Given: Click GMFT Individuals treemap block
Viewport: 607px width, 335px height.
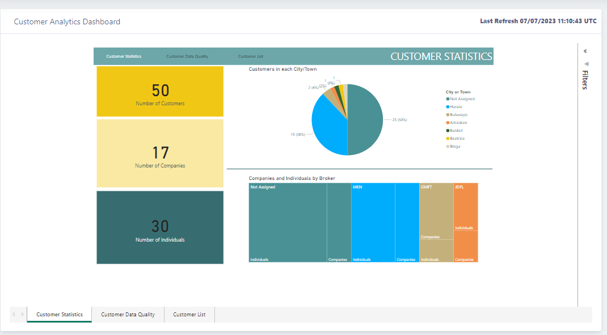Looking at the screenshot, I should click(436, 251).
